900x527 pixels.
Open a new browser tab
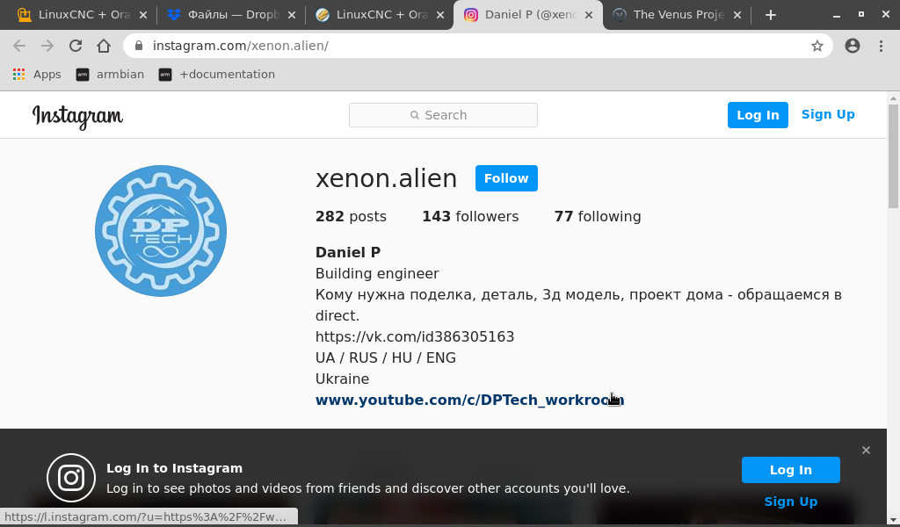point(771,15)
